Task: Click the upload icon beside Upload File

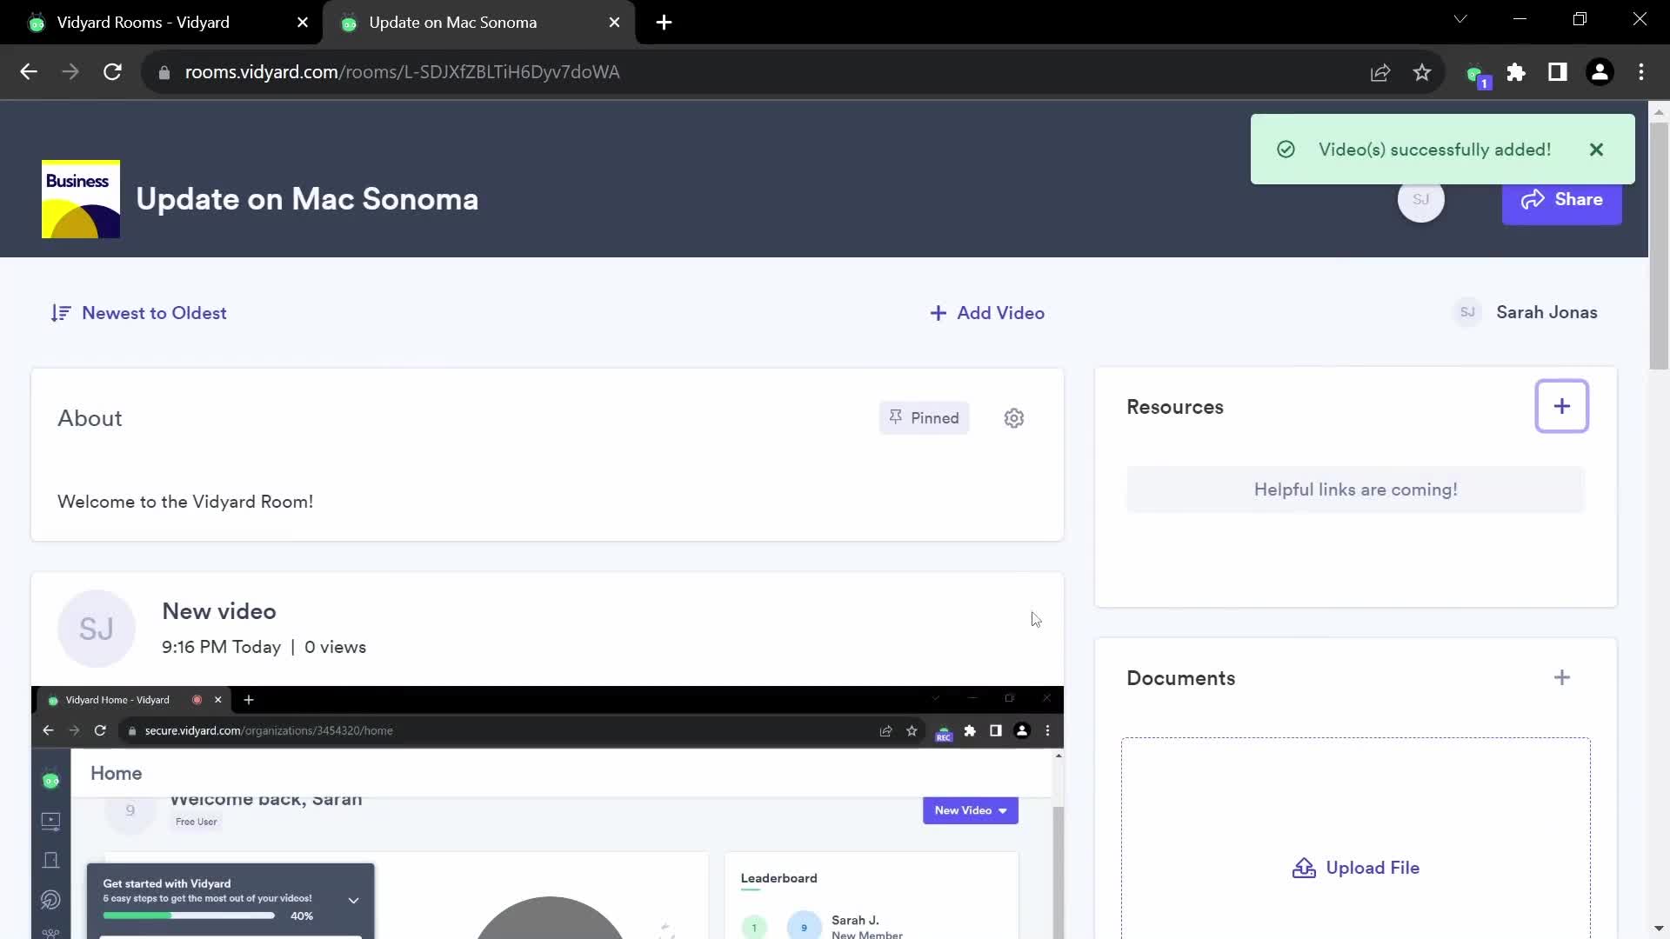Action: coord(1304,868)
